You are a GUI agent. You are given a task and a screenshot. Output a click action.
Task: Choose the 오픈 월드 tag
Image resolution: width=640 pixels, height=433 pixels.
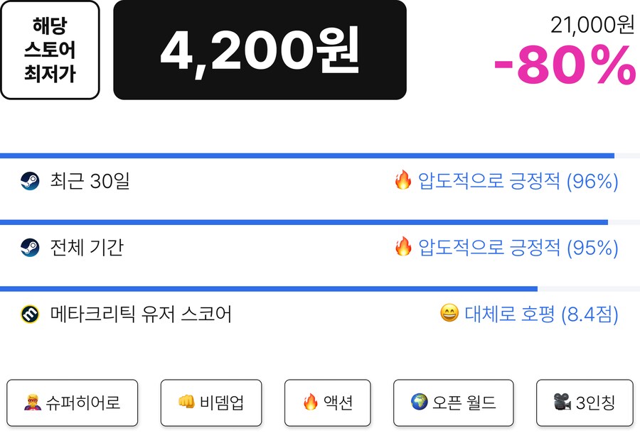454,402
